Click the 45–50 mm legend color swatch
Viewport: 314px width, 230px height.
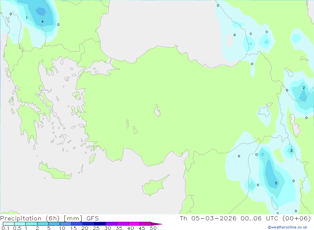point(146,224)
